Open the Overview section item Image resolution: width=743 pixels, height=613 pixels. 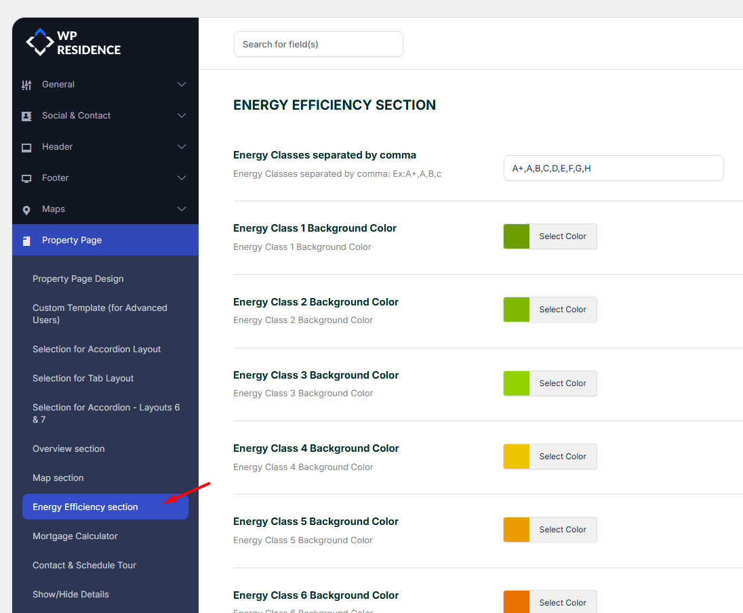pos(68,449)
